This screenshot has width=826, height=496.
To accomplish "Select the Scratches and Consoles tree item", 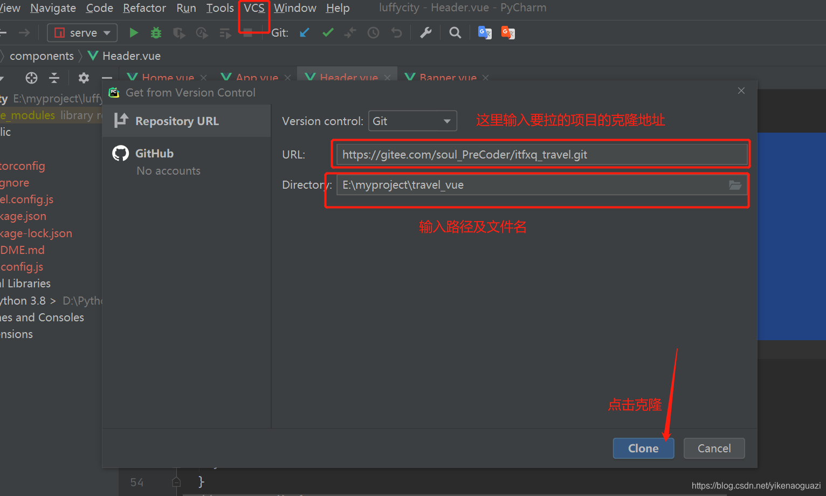I will tap(42, 318).
